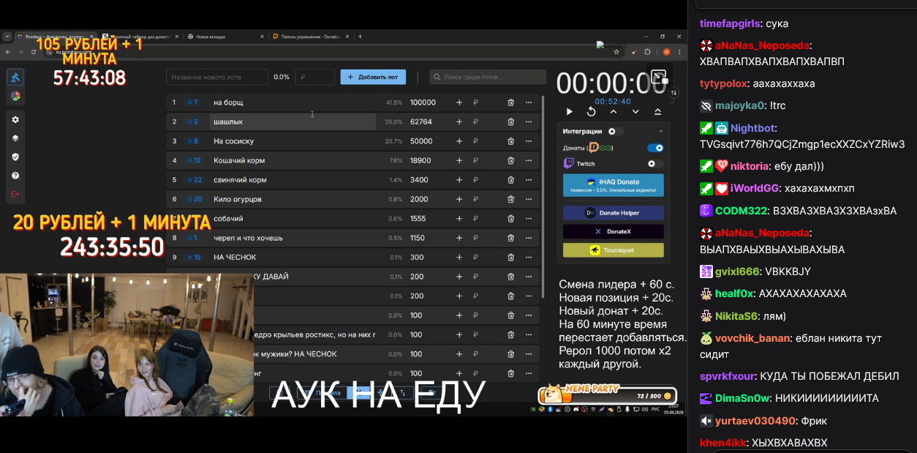Click the taskbar РУС language indicator

pos(655,408)
